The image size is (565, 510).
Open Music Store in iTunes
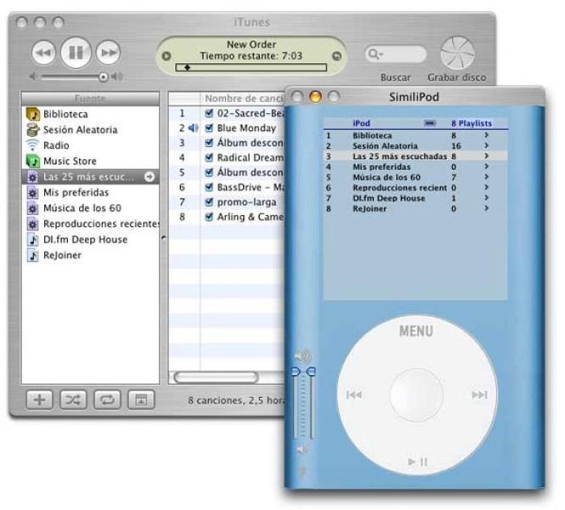click(90, 161)
